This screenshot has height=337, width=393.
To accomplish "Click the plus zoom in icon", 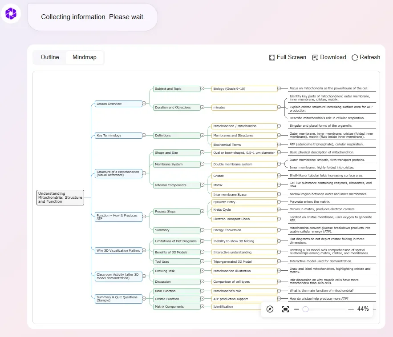I will coord(351,309).
